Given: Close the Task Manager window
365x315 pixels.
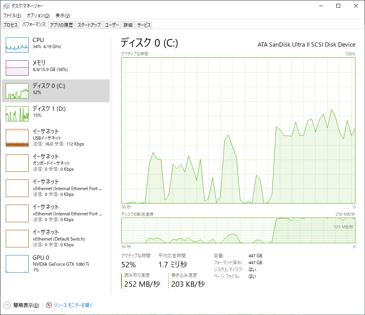Looking at the screenshot, I should click(x=356, y=6).
